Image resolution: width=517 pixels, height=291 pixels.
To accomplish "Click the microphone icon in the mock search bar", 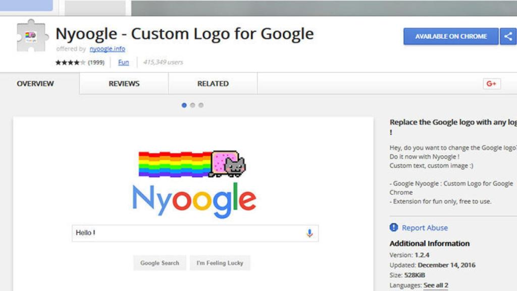I will point(309,232).
